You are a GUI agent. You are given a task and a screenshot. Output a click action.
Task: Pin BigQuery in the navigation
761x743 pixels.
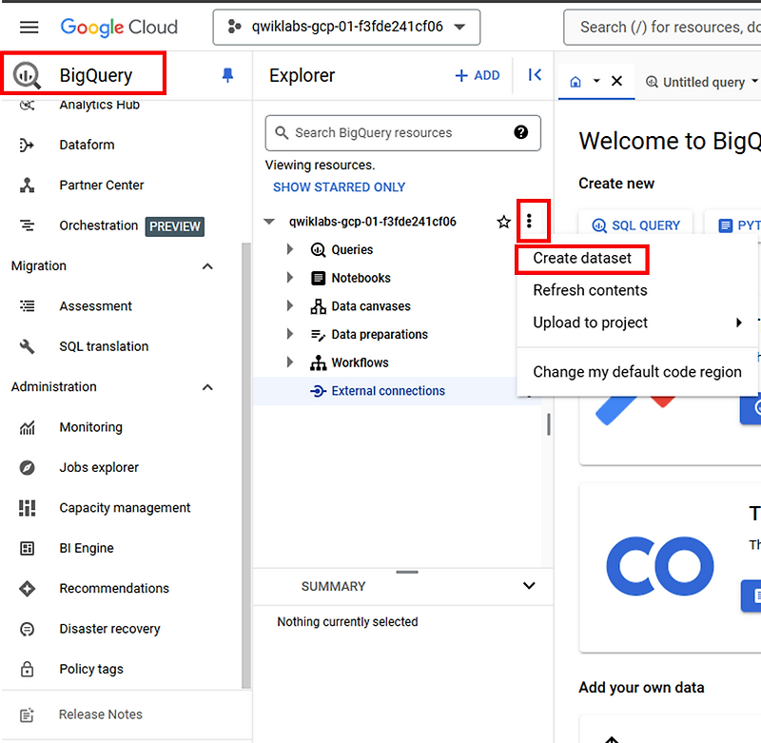228,74
